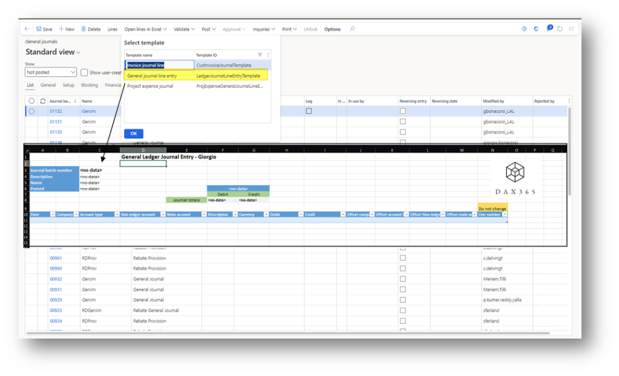Open the Validate menu
The height and width of the screenshot is (376, 619).
(184, 29)
